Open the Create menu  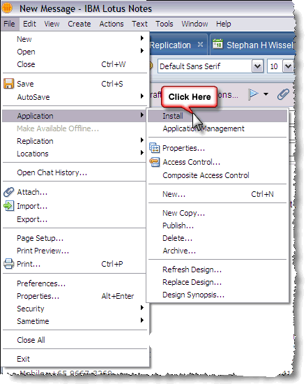(x=79, y=24)
